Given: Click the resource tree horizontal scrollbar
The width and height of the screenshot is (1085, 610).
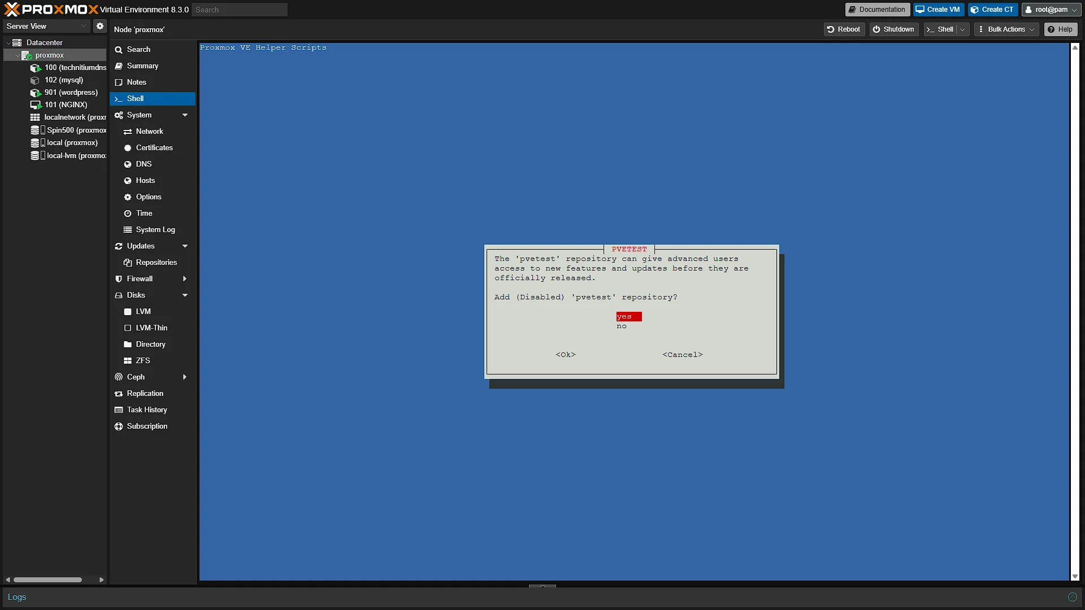Looking at the screenshot, I should point(48,580).
